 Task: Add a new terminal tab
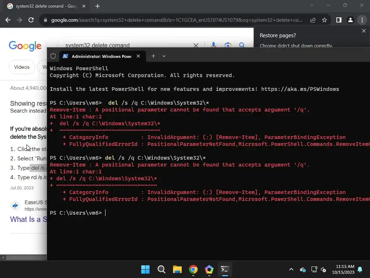153,56
